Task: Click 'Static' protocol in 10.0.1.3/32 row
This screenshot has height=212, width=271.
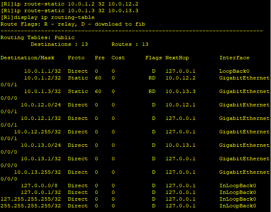Action: (78, 91)
